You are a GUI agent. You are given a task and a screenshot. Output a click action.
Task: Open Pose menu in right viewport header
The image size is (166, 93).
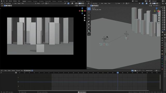click(x=109, y=3)
